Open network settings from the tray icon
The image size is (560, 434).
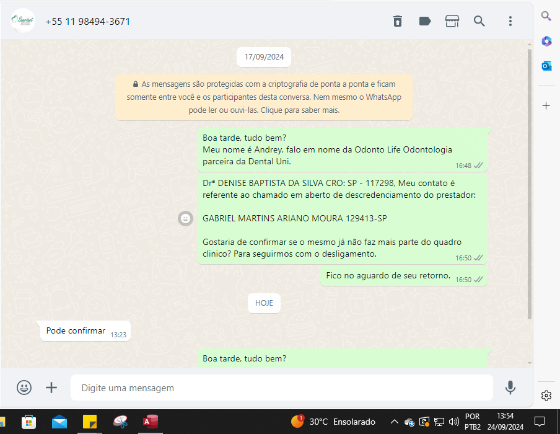tap(439, 422)
